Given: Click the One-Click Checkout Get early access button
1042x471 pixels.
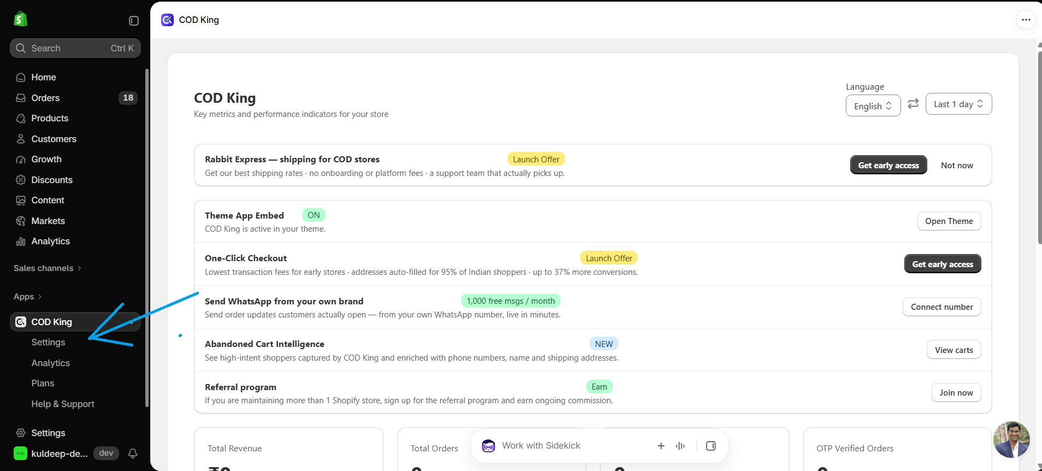Looking at the screenshot, I should 943,264.
